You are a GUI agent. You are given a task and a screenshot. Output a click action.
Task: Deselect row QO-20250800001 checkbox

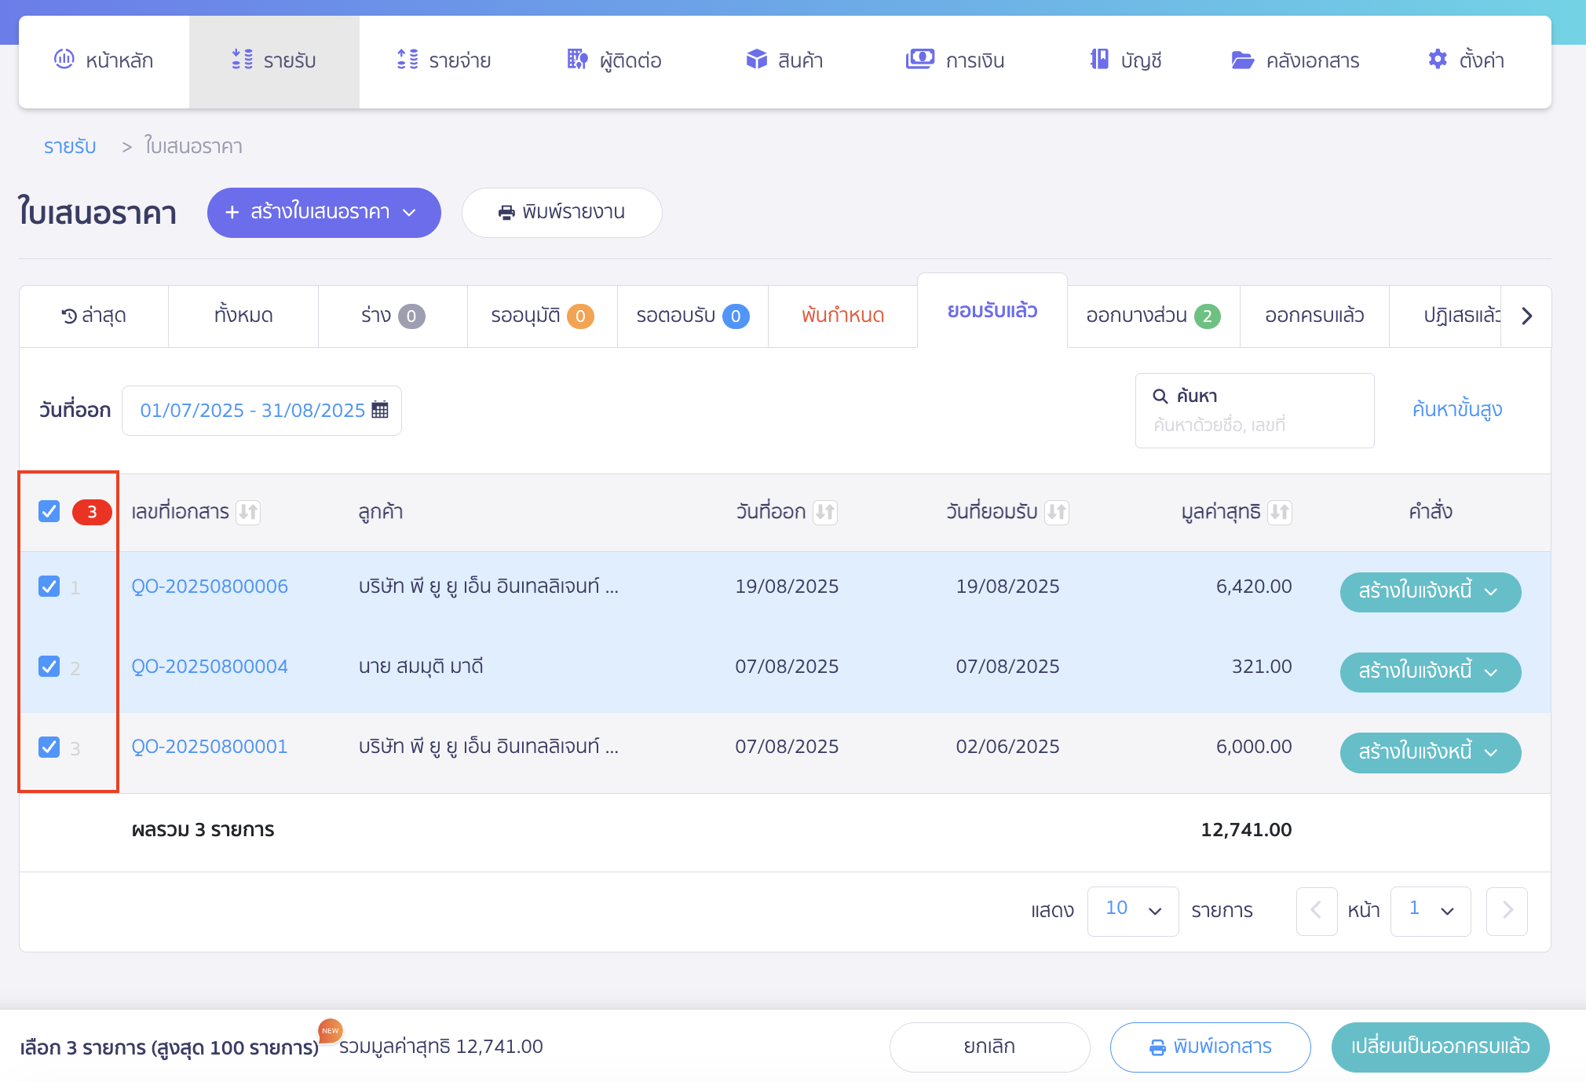[49, 747]
